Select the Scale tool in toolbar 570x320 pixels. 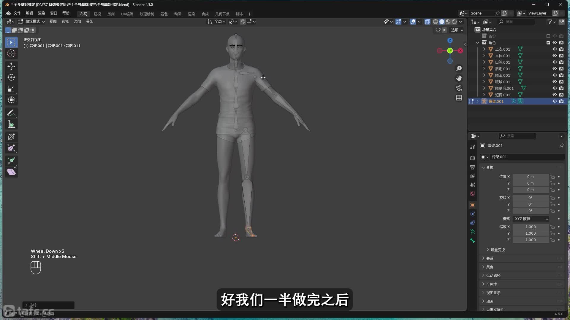(x=11, y=89)
